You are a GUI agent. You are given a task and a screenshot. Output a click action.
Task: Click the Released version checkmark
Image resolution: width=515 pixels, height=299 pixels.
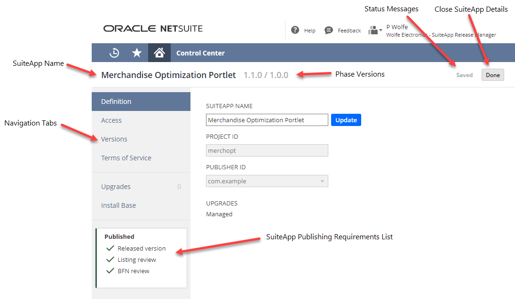tap(110, 248)
